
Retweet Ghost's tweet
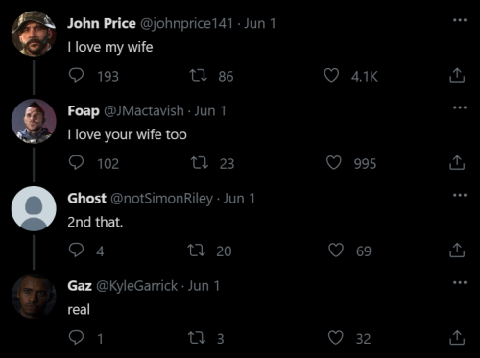(x=196, y=251)
